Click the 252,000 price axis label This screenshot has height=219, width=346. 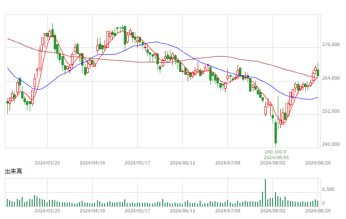coord(331,111)
